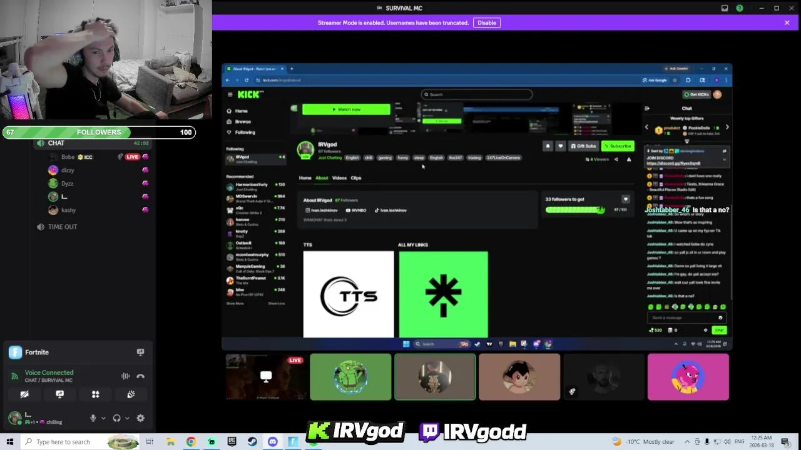Expand the pinned JOIN DISCORD message
Screen dimensions: 801x450
pyautogui.click(x=725, y=160)
